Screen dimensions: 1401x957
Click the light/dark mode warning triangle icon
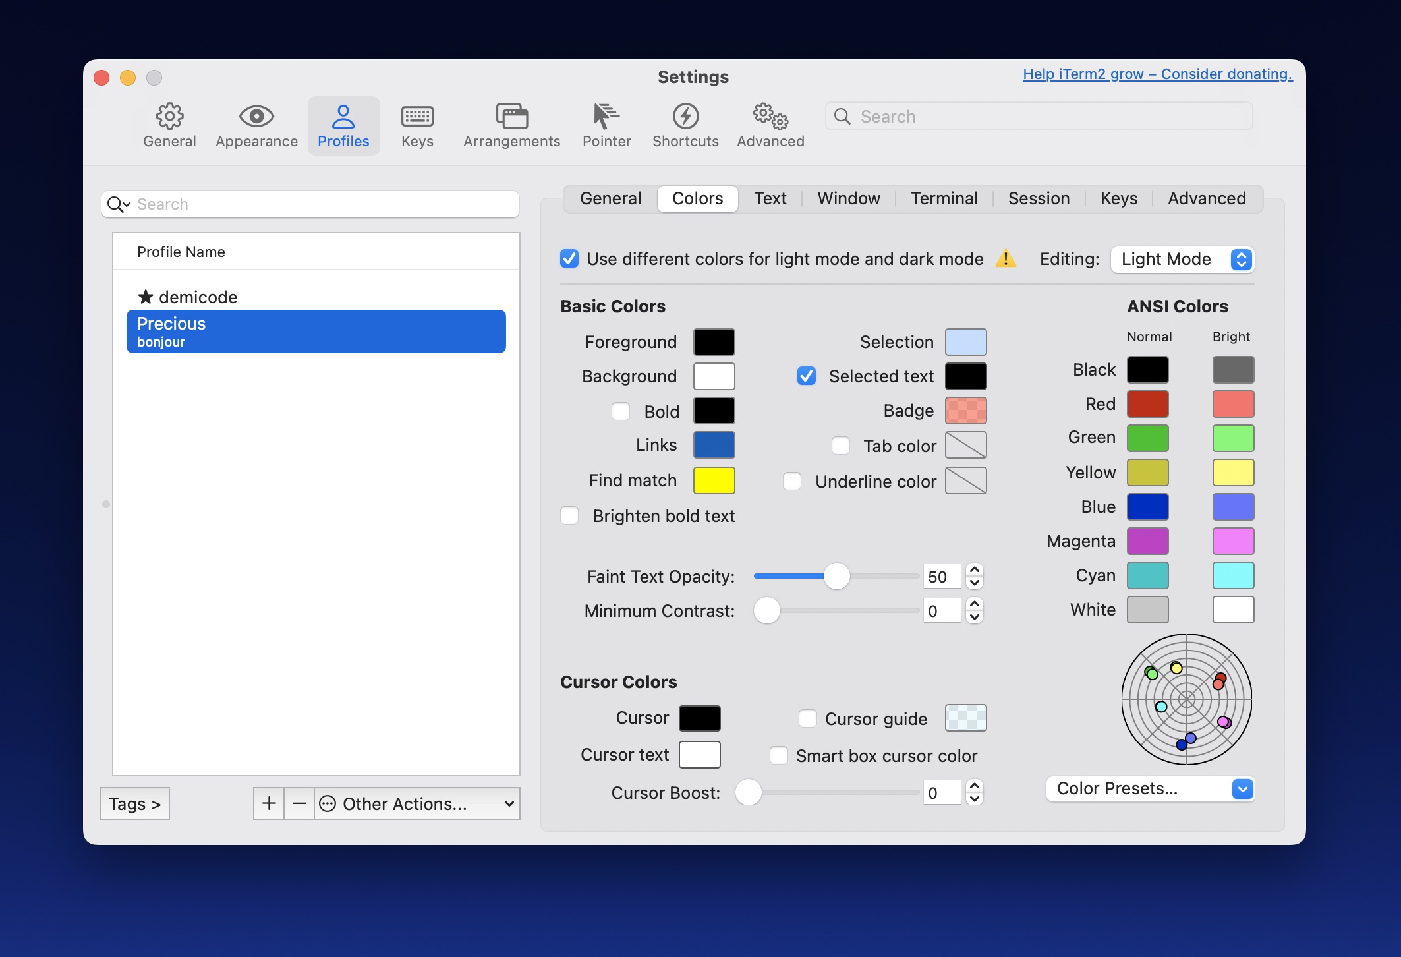(x=1006, y=258)
